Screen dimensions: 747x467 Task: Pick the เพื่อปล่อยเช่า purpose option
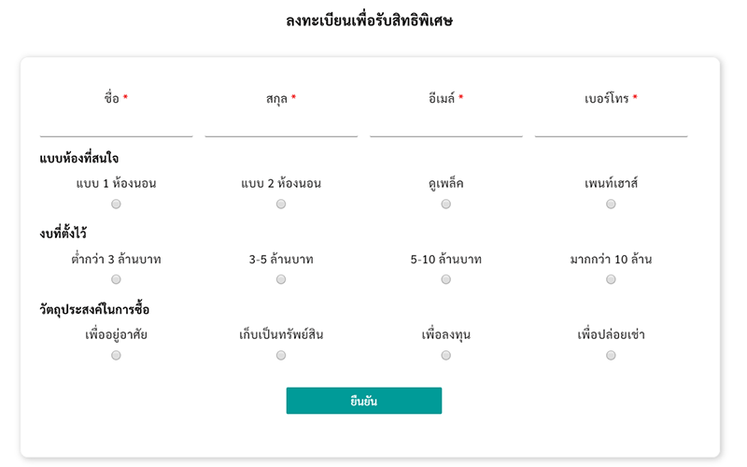[611, 355]
